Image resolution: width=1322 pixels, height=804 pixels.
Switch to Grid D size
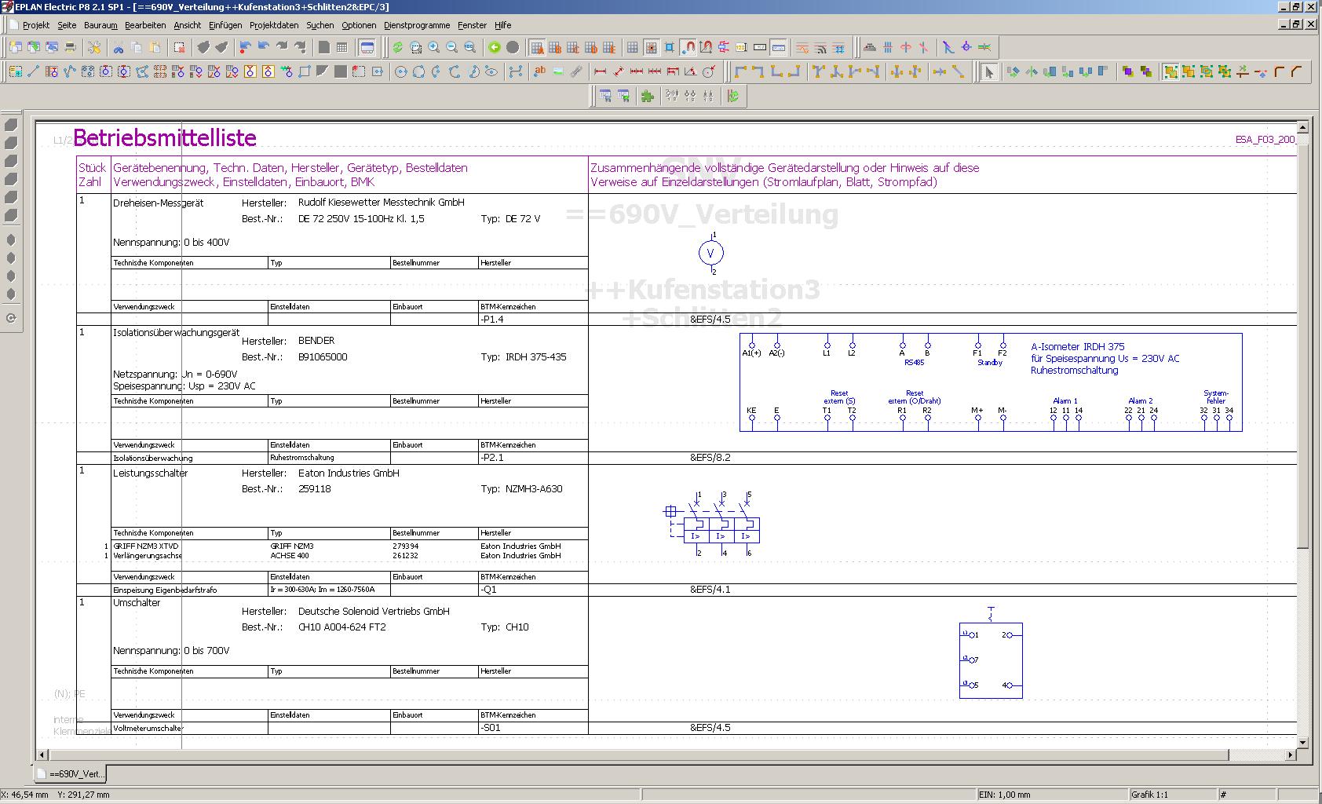[x=591, y=47]
